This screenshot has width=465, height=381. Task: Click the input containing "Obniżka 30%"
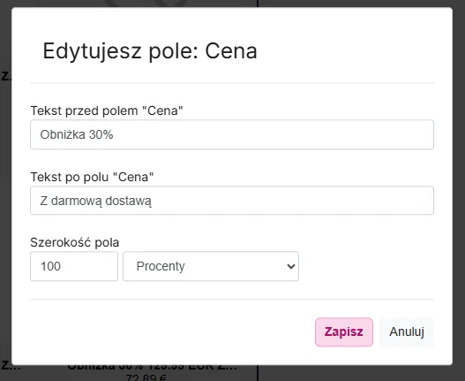point(232,134)
